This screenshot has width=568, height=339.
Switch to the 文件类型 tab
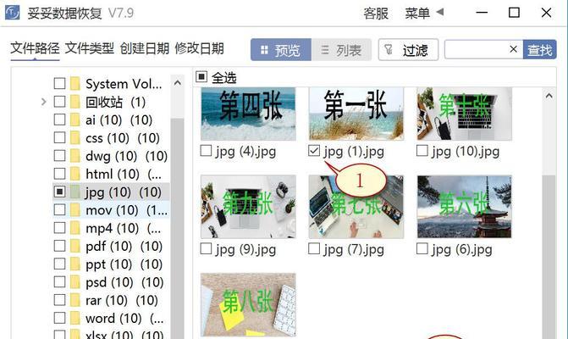click(x=90, y=47)
